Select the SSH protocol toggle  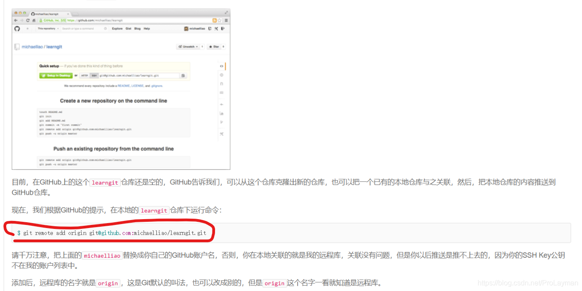coord(94,75)
